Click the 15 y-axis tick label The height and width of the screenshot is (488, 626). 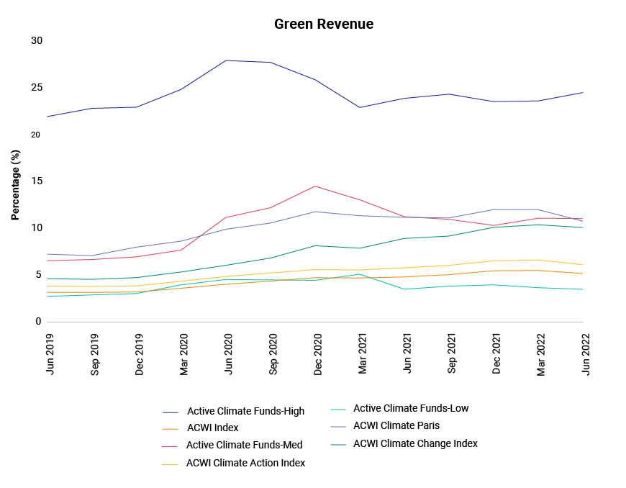tap(37, 181)
